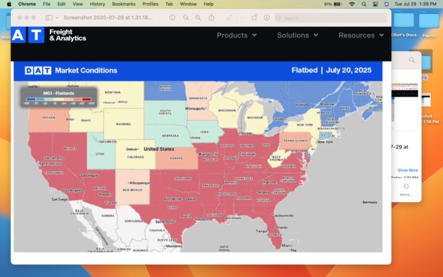
Task: Open the Tab menu
Action: tap(169, 4)
